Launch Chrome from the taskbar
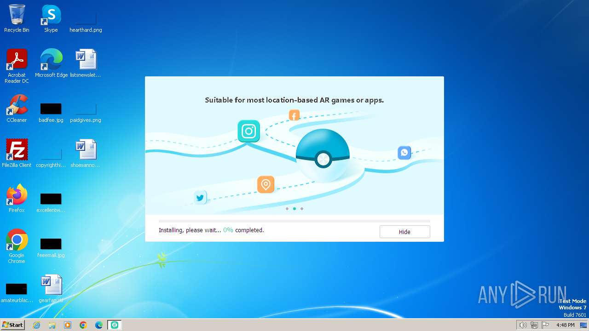The height and width of the screenshot is (331, 589). (83, 325)
